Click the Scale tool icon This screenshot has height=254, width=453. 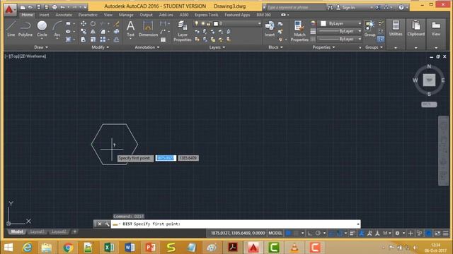point(93,40)
